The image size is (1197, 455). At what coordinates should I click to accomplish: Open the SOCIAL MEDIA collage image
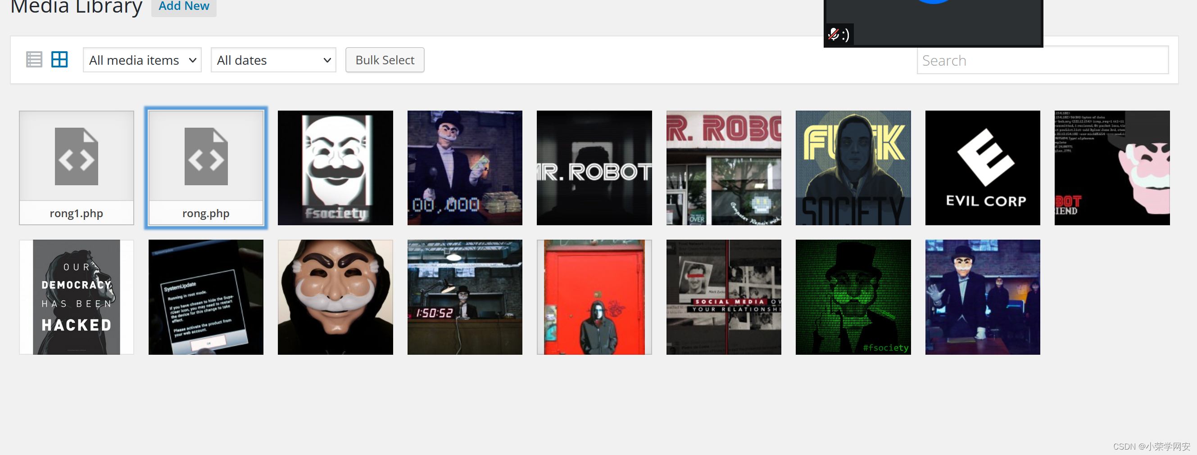724,297
